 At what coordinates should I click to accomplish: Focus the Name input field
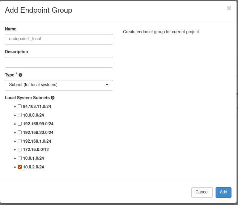tap(59, 39)
